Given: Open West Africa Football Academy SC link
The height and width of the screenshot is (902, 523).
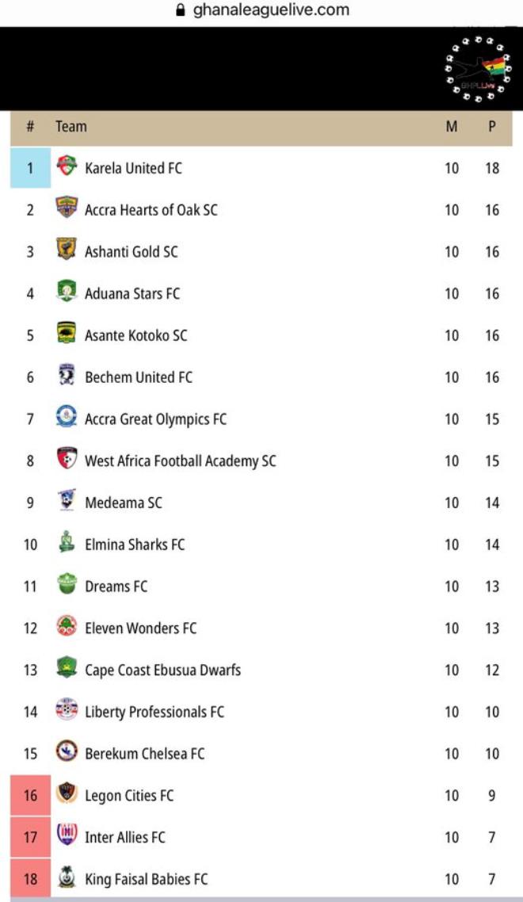Looking at the screenshot, I should [181, 461].
